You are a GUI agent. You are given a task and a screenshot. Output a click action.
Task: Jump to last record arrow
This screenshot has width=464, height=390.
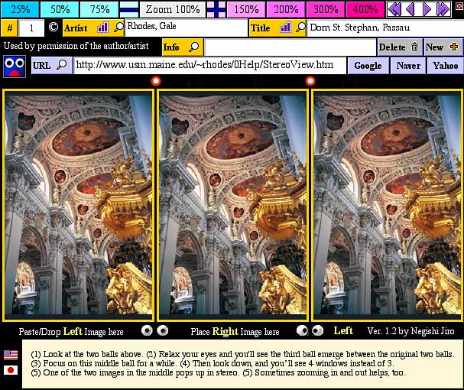coord(443,9)
